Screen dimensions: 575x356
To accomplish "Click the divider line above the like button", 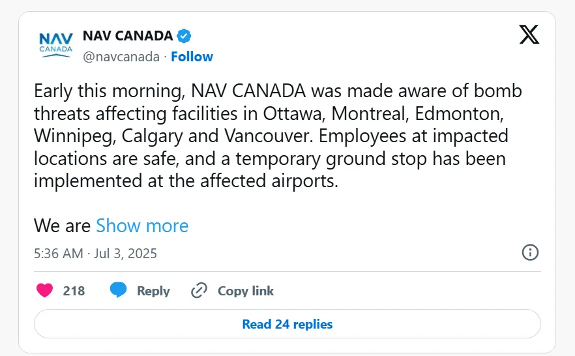I will [287, 272].
